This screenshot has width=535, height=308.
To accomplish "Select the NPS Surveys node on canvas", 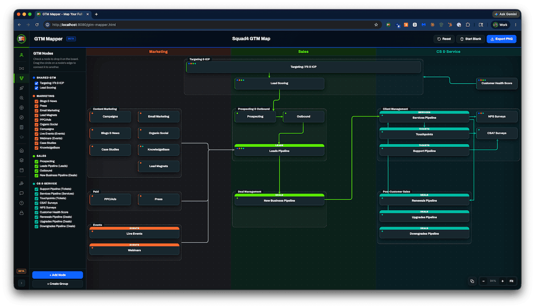I will pos(497,116).
